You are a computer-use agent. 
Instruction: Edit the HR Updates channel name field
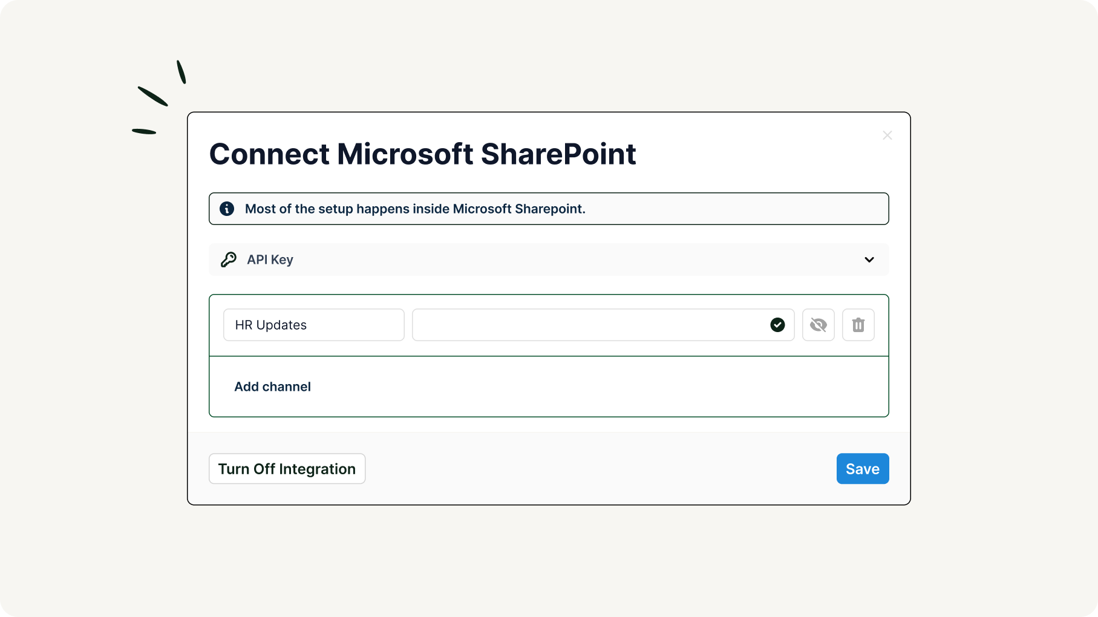(314, 325)
